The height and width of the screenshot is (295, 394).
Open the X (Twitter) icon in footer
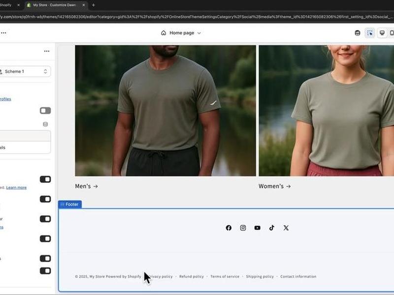(286, 228)
